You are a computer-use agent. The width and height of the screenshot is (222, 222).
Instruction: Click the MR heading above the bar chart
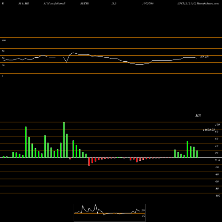tap(198, 115)
